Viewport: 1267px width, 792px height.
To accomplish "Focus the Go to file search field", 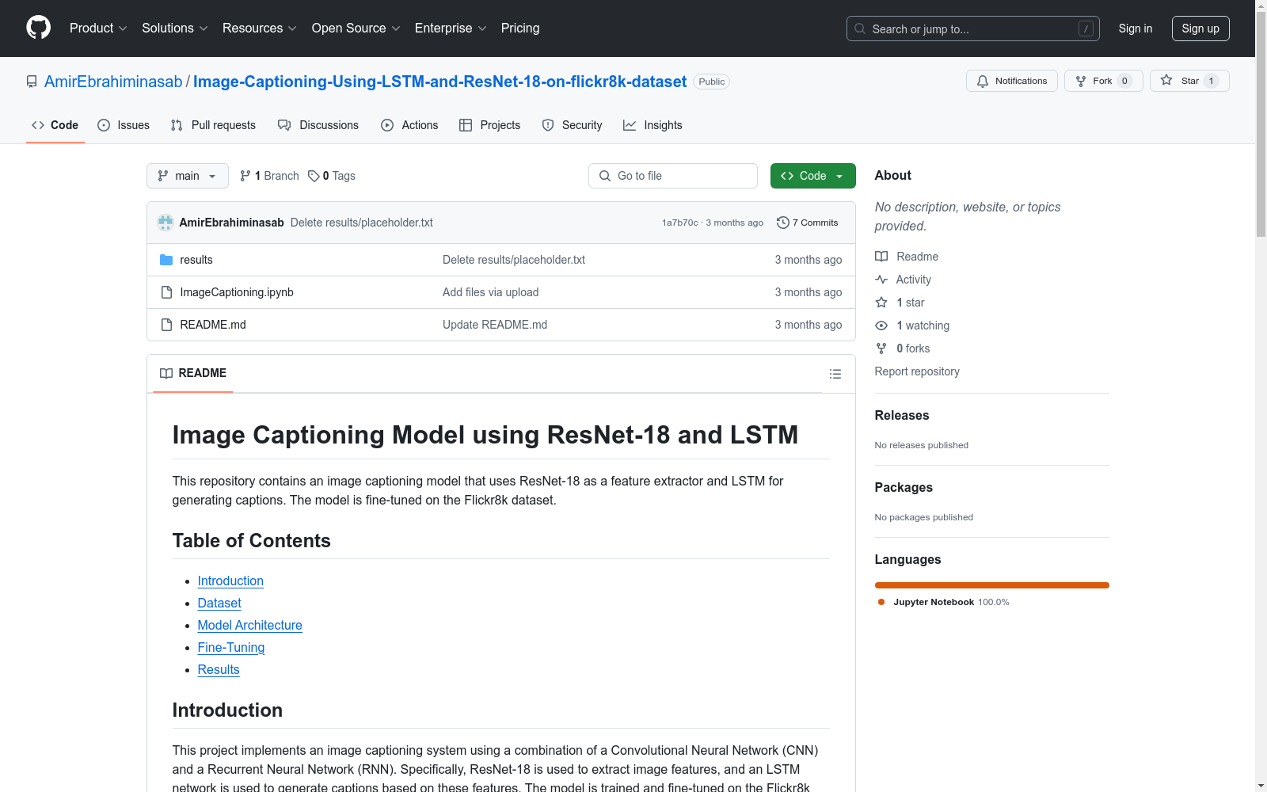I will point(673,176).
